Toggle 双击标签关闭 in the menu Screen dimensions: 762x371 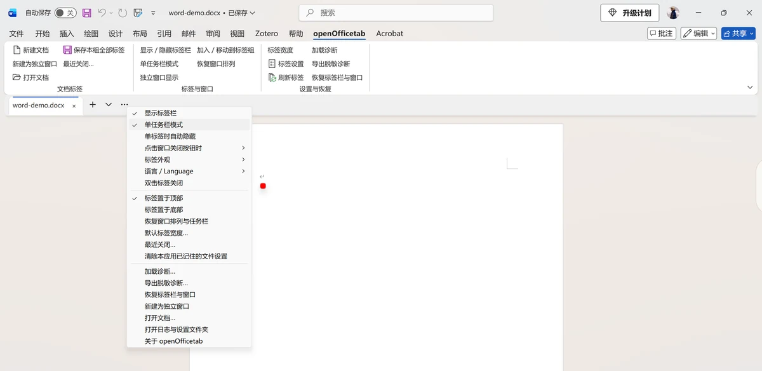189,183
